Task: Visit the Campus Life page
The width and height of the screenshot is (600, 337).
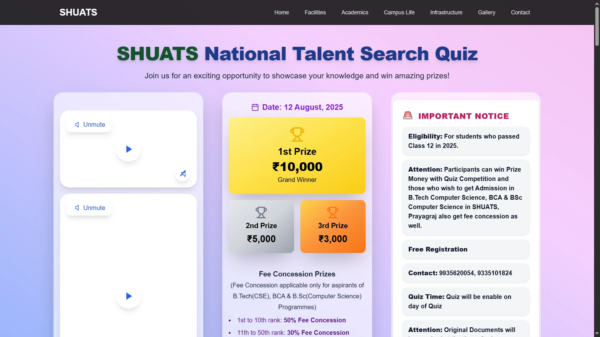Action: pyautogui.click(x=399, y=12)
